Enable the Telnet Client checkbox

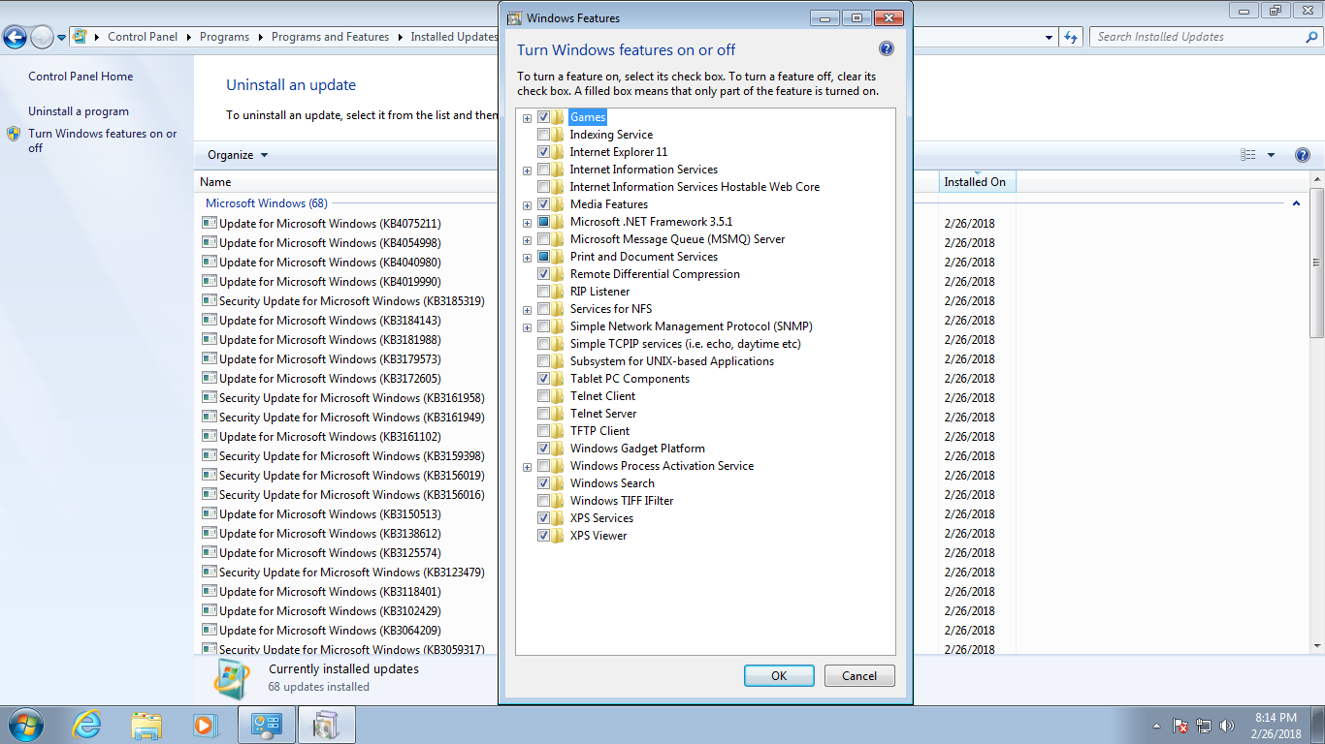(x=543, y=396)
